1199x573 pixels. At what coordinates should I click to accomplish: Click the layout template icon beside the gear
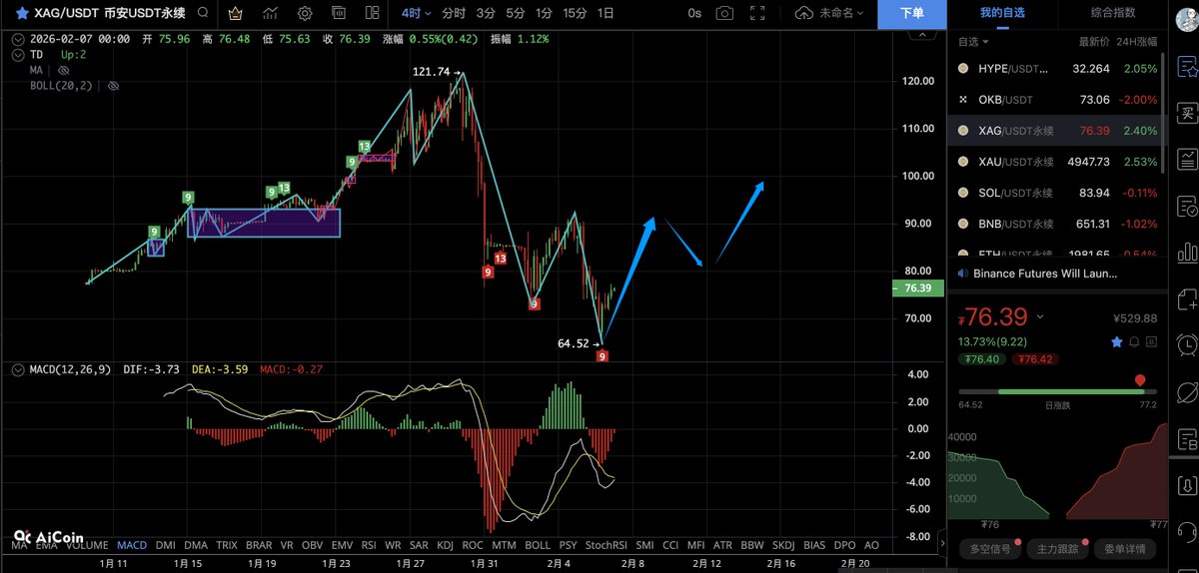(x=339, y=14)
